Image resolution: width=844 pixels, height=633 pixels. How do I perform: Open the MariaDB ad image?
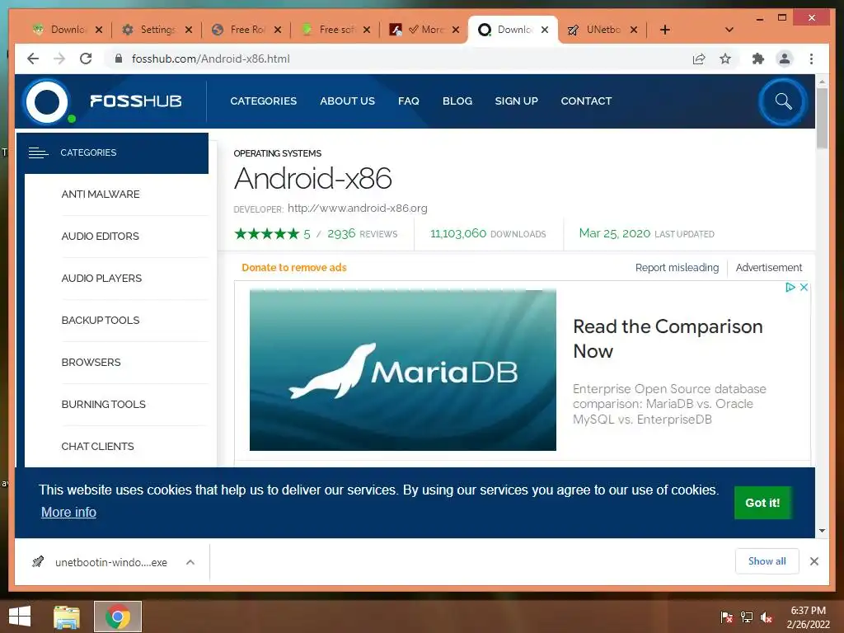coord(402,370)
